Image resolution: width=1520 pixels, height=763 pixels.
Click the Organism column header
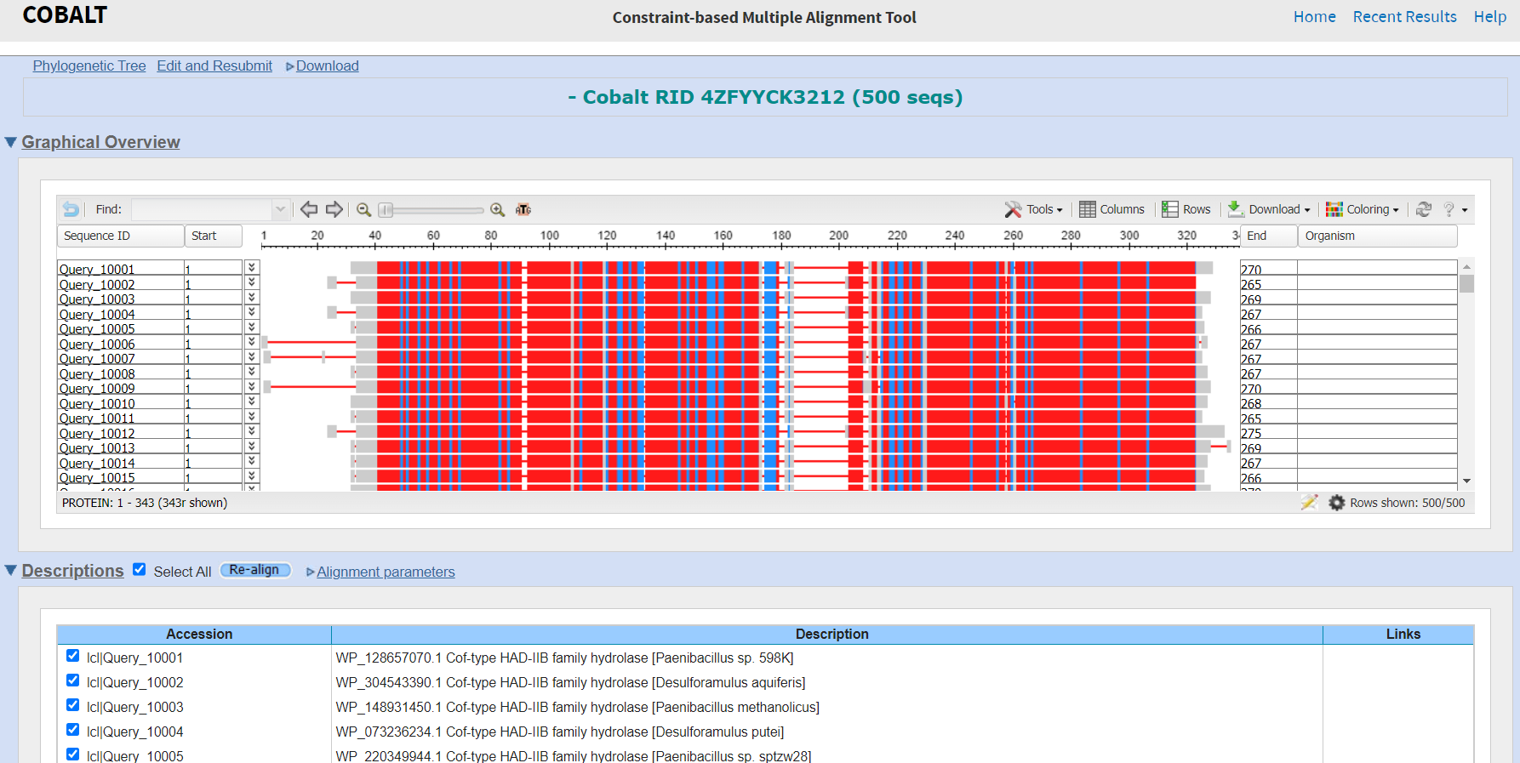(1378, 236)
